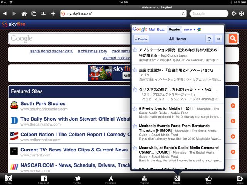Tap the Wi-Fi indicator in status bar
The height and width of the screenshot is (185, 247).
11,2
